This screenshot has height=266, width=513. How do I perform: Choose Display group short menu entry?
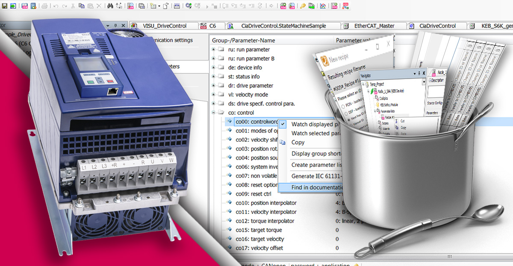coord(317,154)
